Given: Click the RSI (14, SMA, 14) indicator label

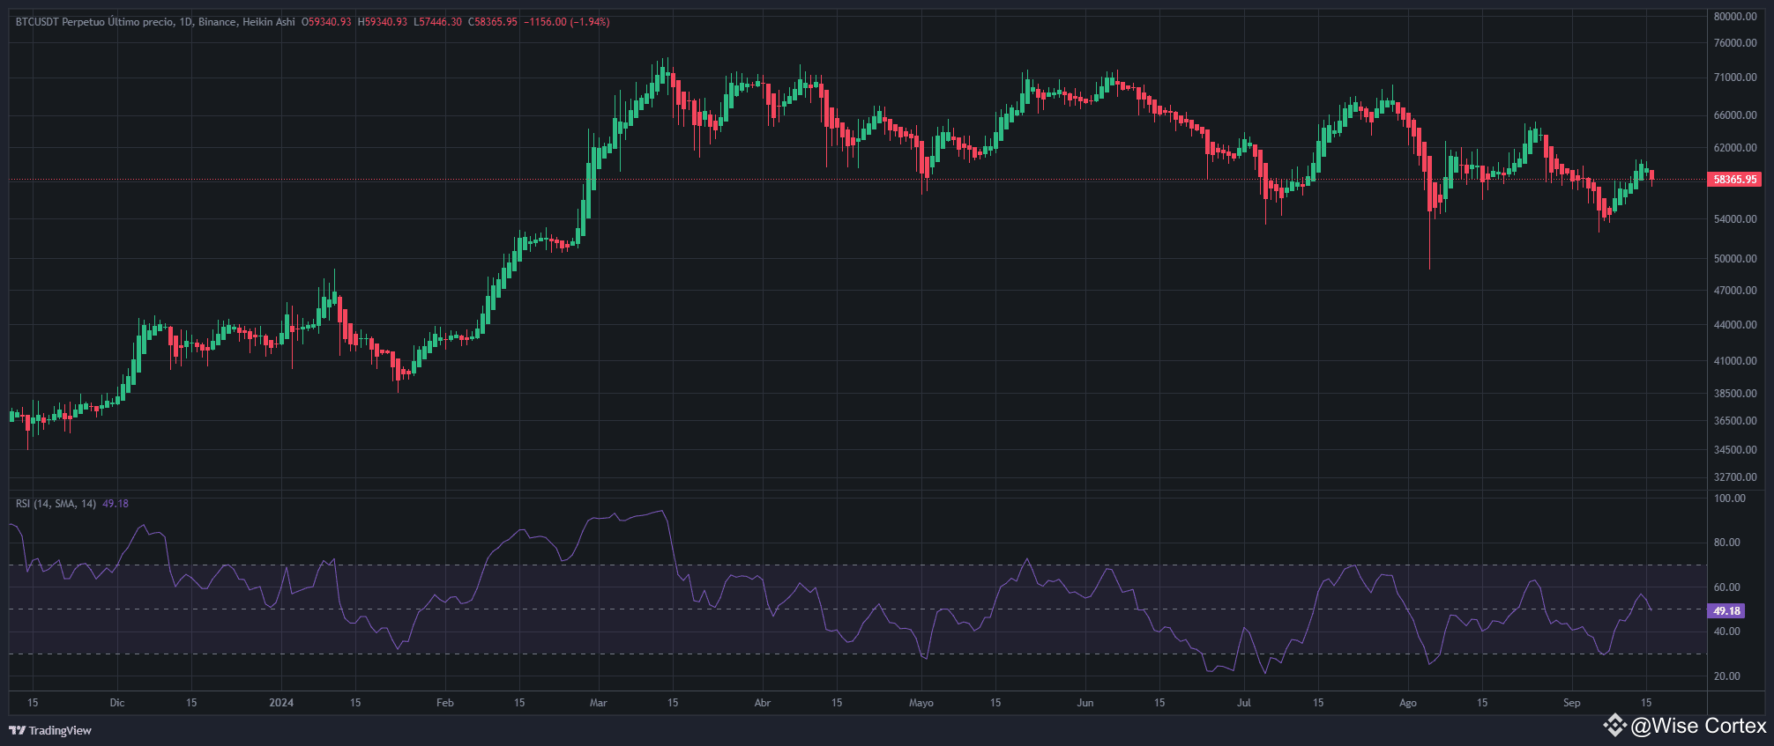Looking at the screenshot, I should (56, 504).
